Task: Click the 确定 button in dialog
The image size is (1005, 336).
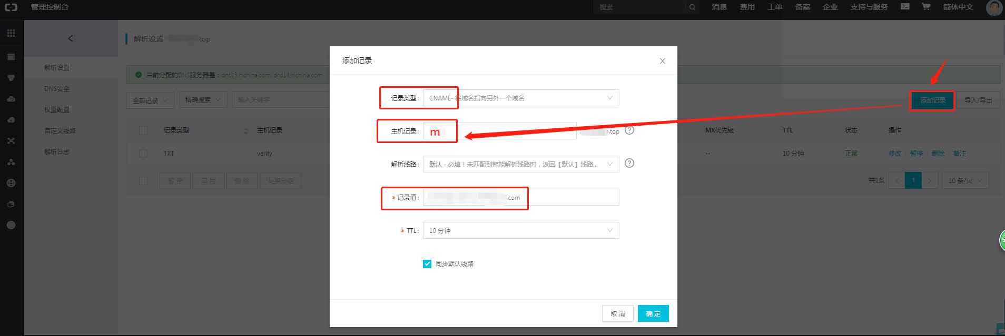Action: [x=653, y=313]
